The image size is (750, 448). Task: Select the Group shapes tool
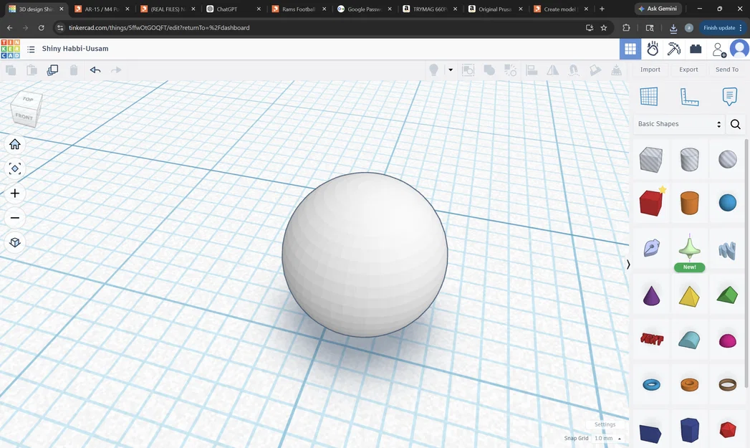tap(490, 70)
